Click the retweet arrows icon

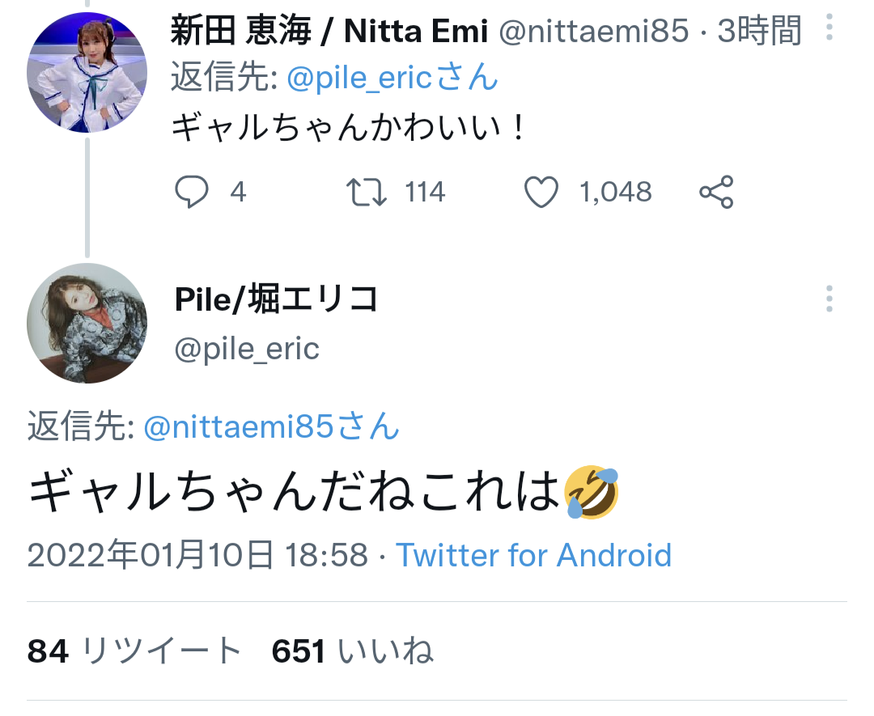367,192
